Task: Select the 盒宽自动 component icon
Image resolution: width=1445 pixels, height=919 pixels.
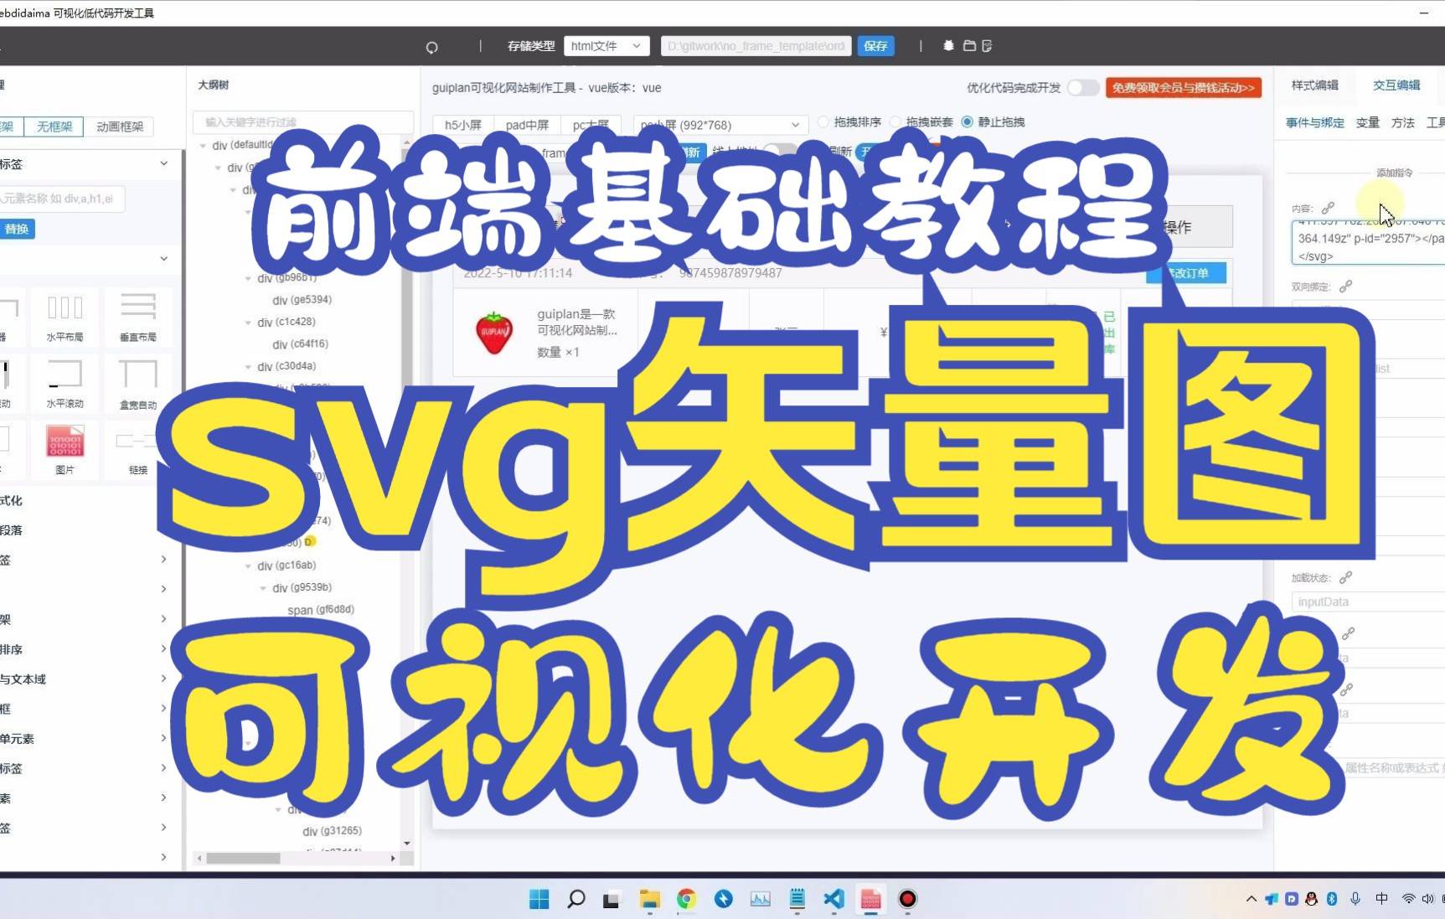Action: (137, 384)
